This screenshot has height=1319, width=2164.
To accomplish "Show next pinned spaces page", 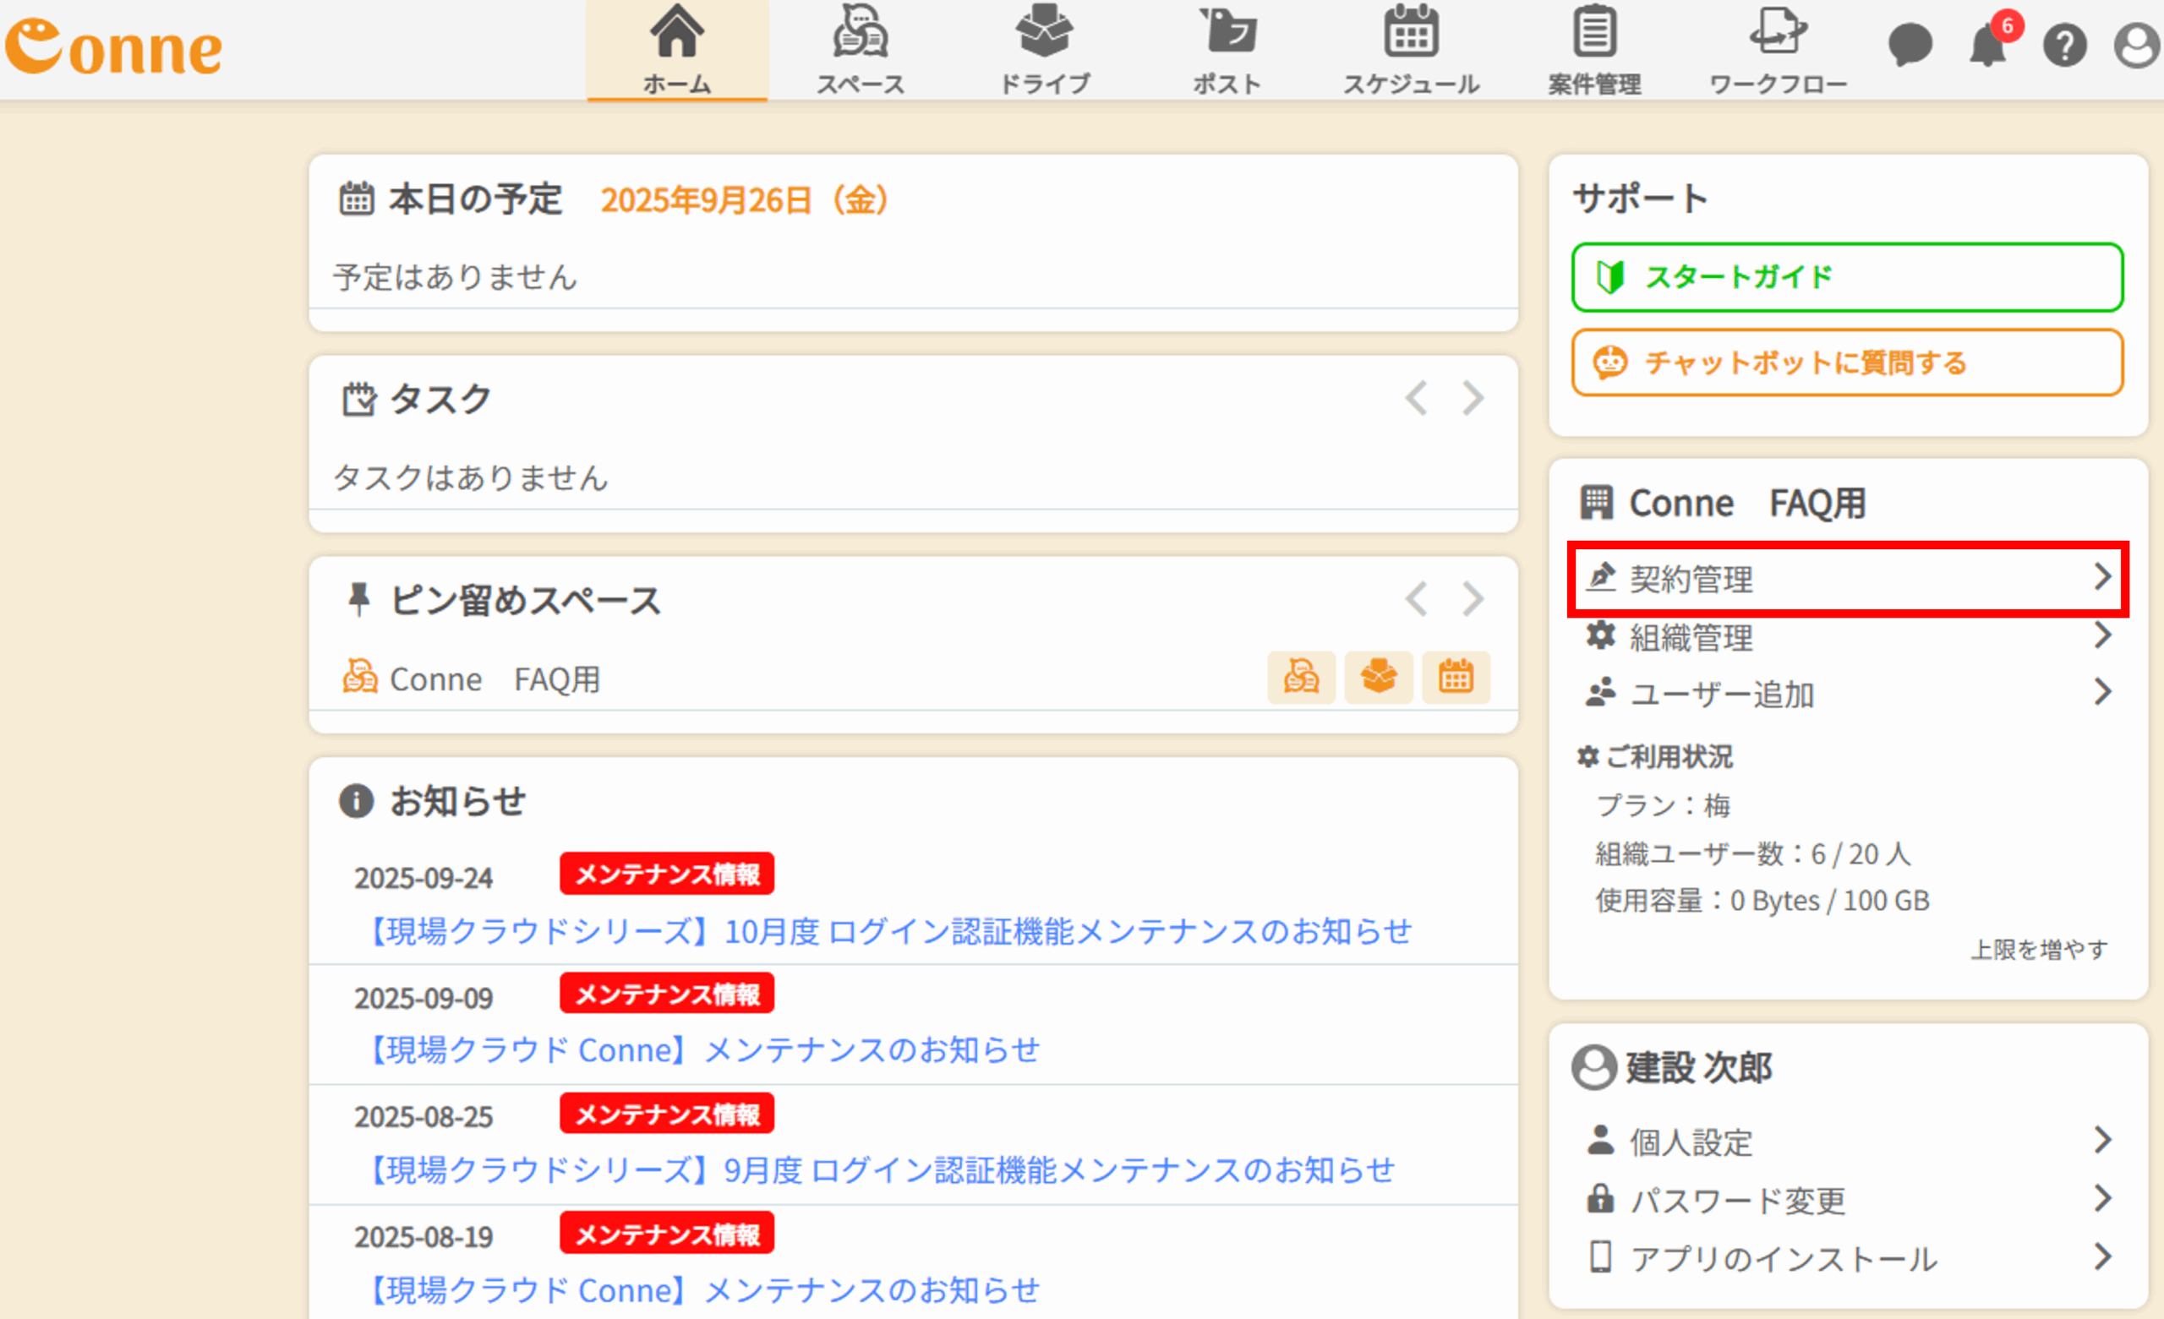I will [1473, 600].
